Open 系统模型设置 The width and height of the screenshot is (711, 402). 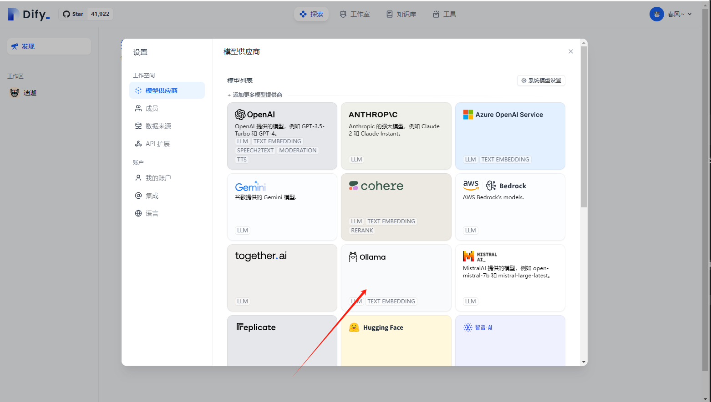coord(541,80)
